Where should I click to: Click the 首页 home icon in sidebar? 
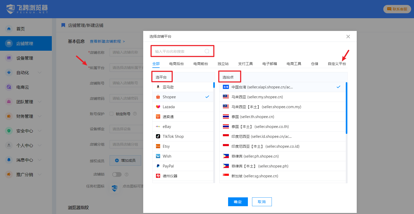tap(9, 29)
